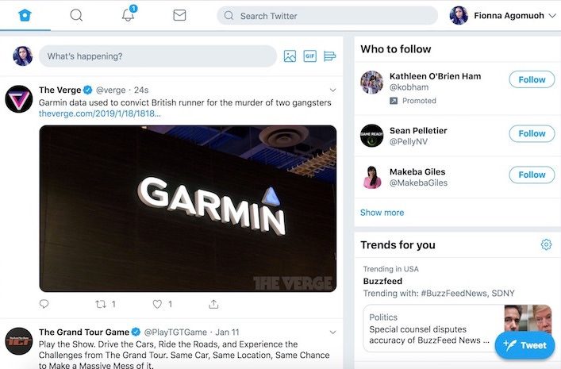Open The Grand Tour Game account name

tap(84, 332)
